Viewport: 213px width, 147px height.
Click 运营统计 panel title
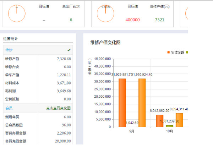coord(10,39)
